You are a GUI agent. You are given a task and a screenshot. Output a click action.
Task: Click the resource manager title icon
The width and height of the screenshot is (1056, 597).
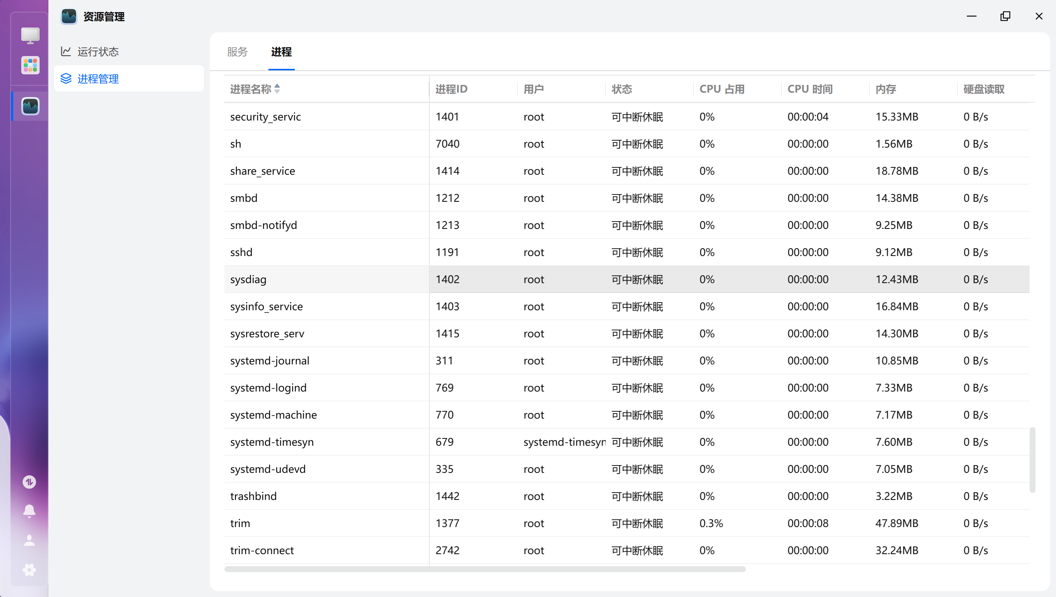69,16
